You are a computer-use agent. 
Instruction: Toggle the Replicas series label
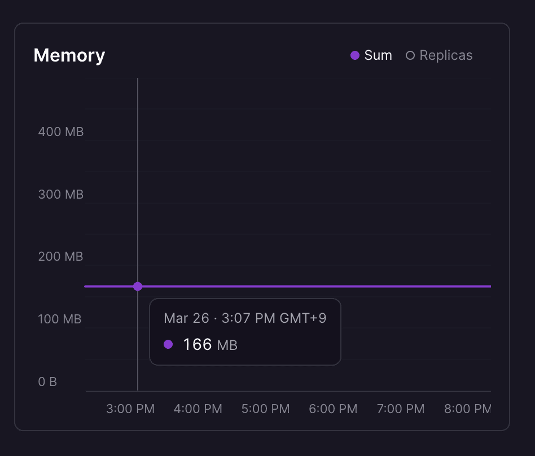(446, 55)
